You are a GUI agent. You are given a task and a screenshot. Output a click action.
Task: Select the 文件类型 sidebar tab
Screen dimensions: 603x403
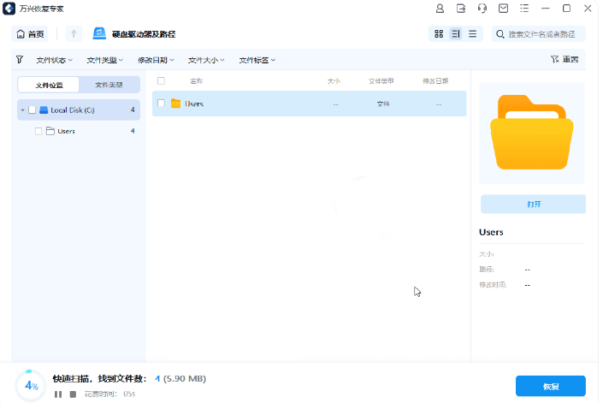(x=109, y=85)
